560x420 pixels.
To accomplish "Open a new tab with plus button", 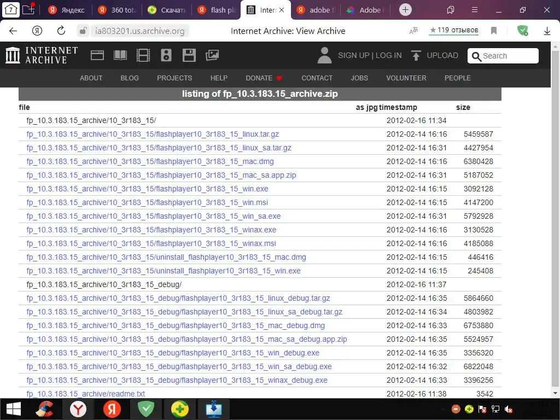I will pos(405,10).
